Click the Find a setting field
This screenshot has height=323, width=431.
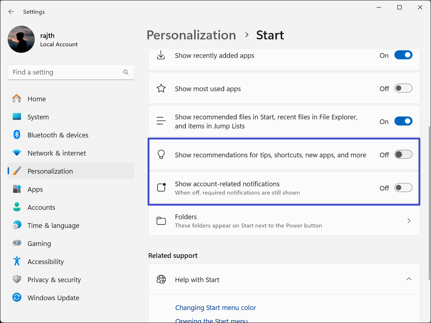coord(65,72)
